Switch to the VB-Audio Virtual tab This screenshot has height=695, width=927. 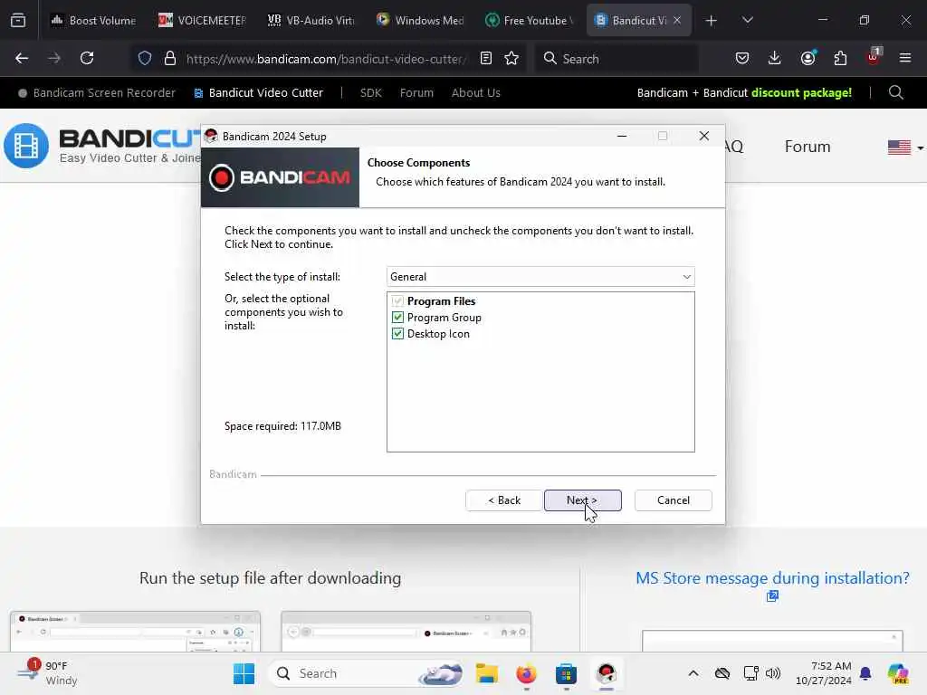coord(311,20)
